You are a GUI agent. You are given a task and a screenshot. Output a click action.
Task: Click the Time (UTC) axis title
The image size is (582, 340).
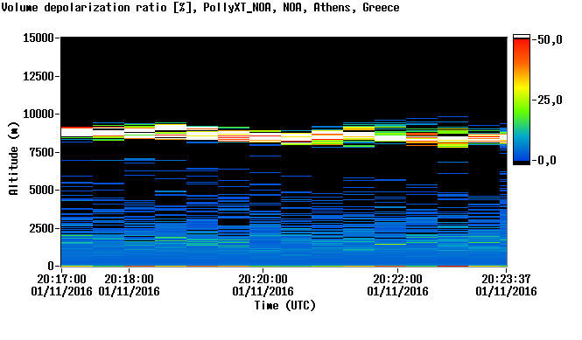(x=285, y=305)
